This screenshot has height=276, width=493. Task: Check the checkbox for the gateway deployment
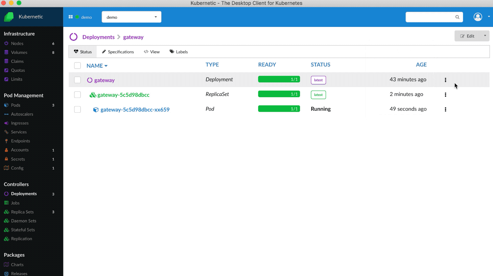tap(77, 80)
